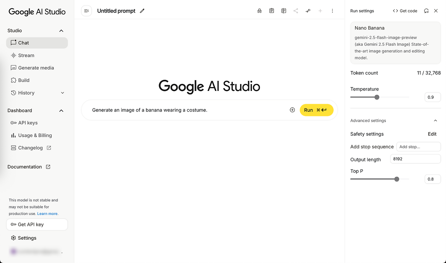Open the compare mode icon in toolbar
The height and width of the screenshot is (263, 446).
[284, 11]
